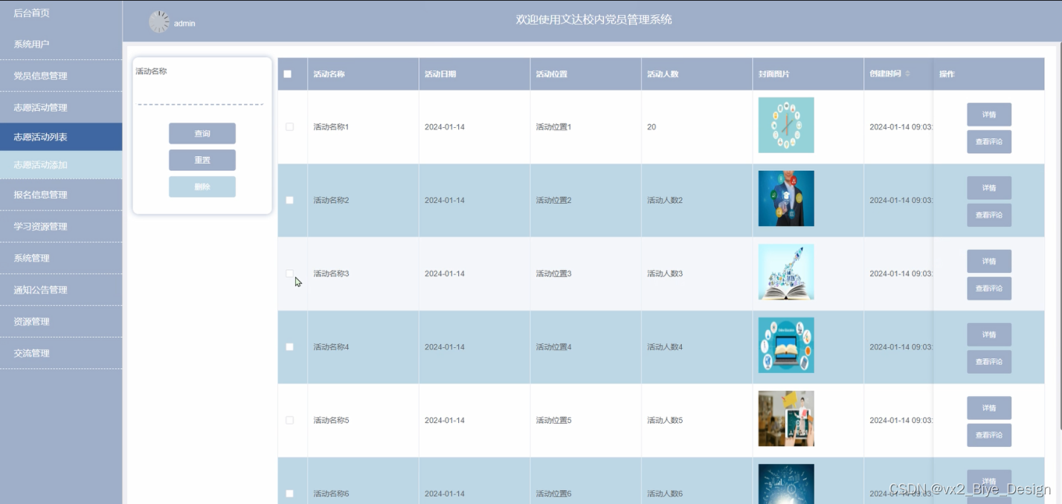Open 后台首页 in sidebar

click(x=61, y=13)
